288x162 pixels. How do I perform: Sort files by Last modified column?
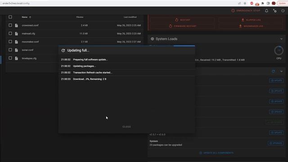point(130,17)
